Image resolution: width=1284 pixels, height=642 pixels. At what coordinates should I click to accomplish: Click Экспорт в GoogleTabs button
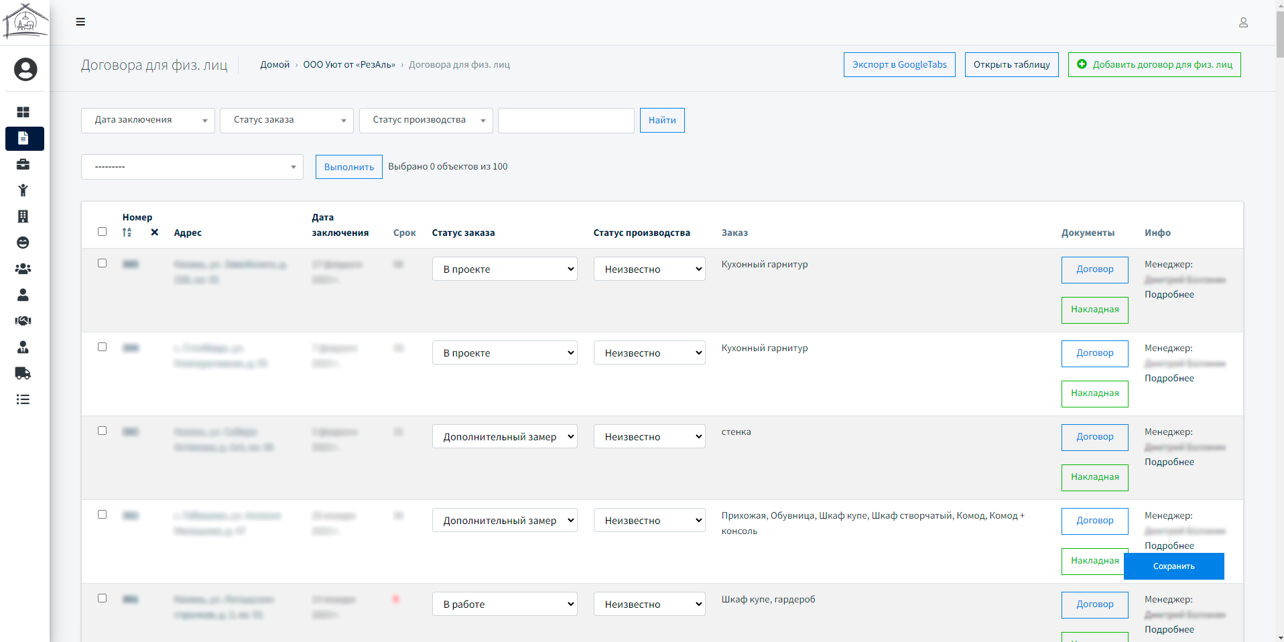click(899, 65)
